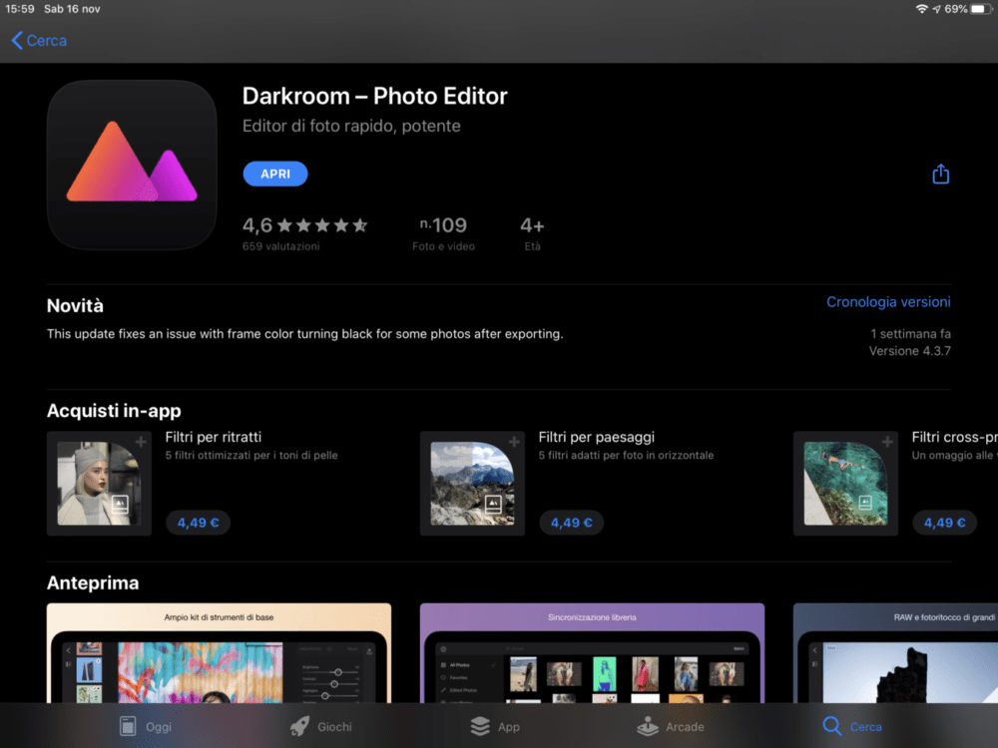Switch to the Oggi tab

[x=146, y=726]
